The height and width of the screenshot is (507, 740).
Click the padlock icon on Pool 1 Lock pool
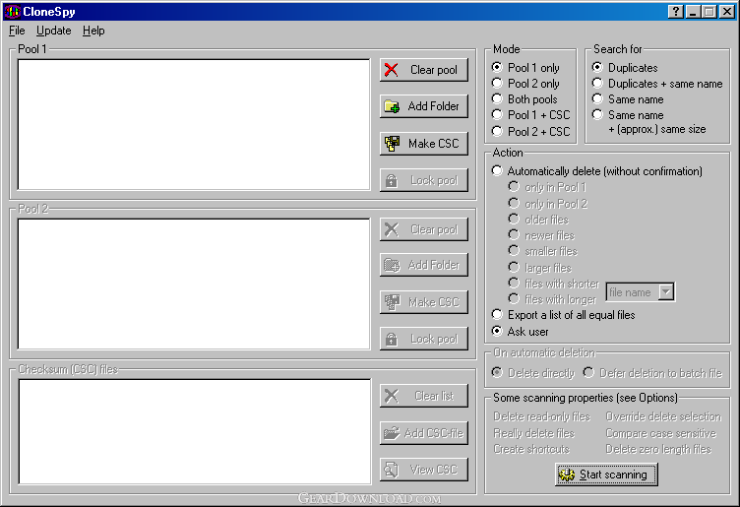tap(392, 180)
